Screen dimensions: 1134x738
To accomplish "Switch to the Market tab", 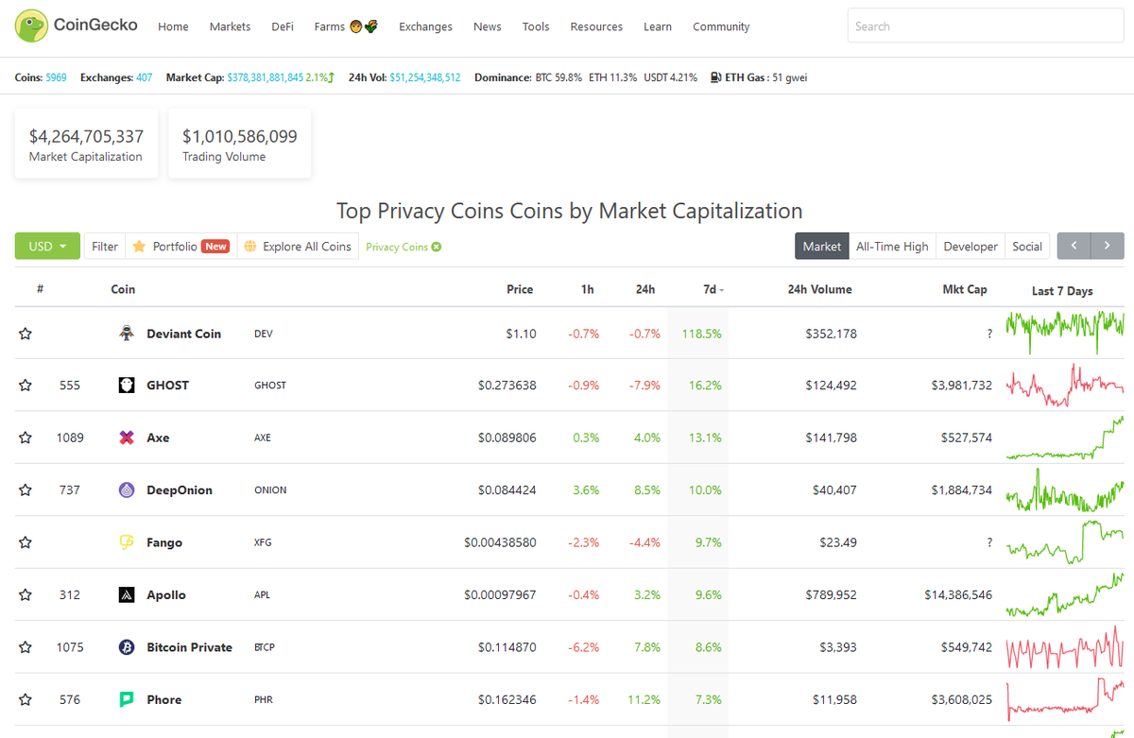I will [x=821, y=246].
